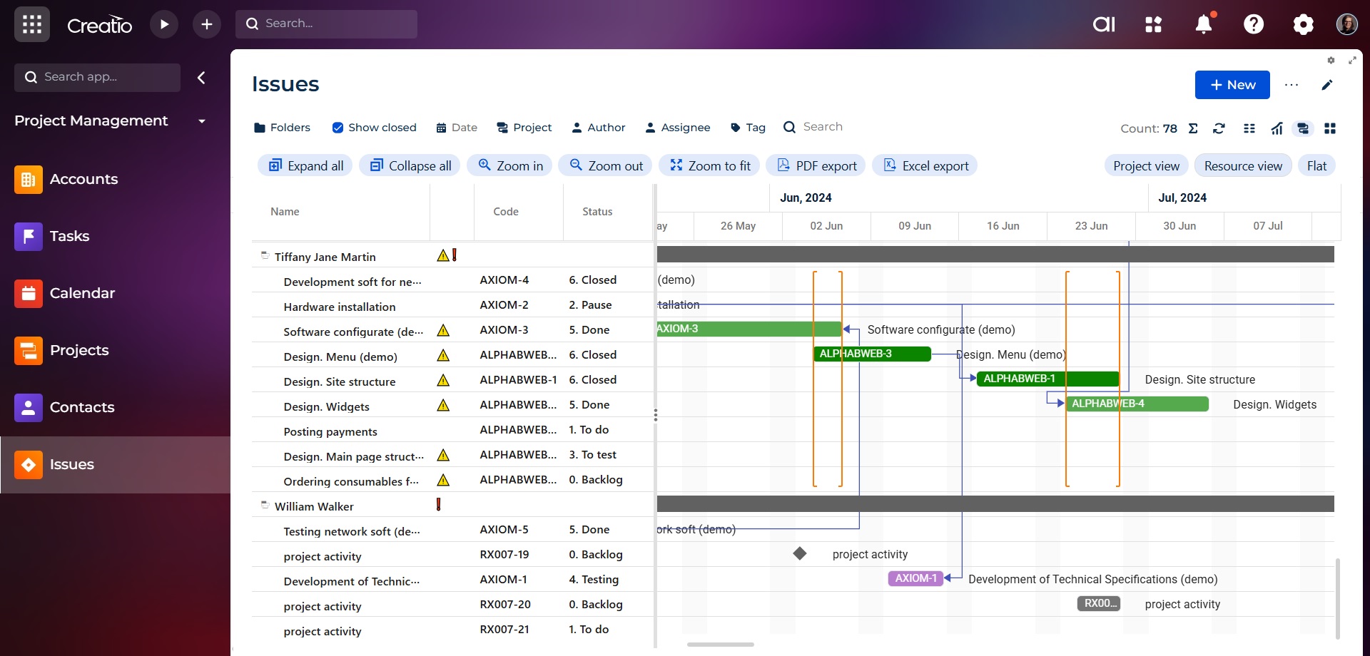The image size is (1370, 656).
Task: Switch to Flat view mode
Action: click(1316, 166)
